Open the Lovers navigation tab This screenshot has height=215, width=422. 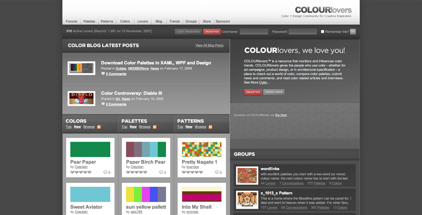[143, 21]
